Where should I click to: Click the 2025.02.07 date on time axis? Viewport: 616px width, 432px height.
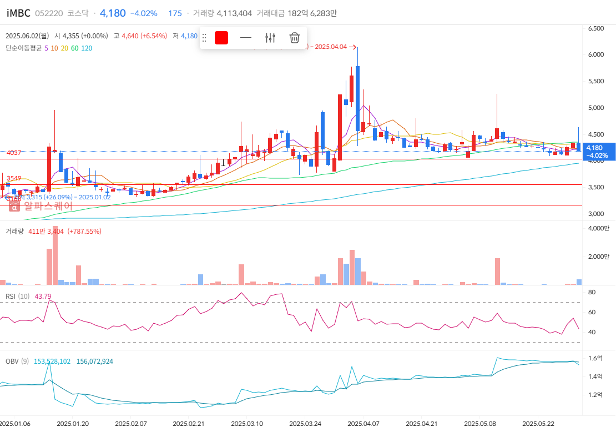(131, 424)
